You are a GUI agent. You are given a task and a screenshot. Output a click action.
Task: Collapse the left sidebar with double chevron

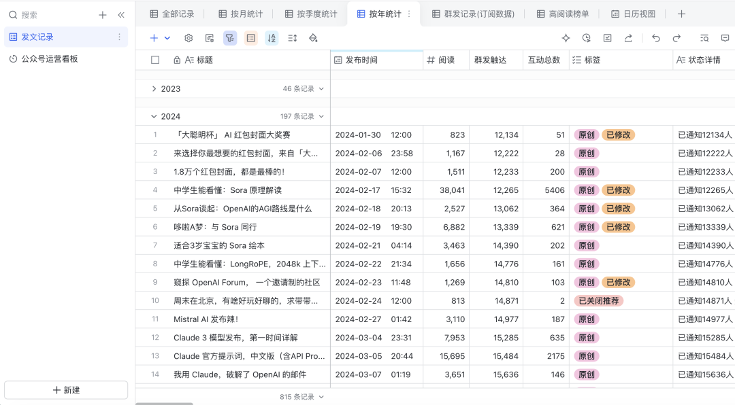121,15
